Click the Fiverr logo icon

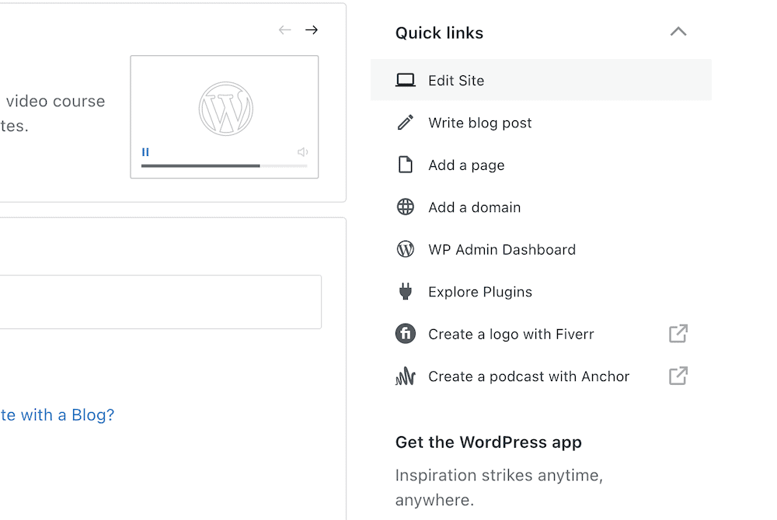406,334
